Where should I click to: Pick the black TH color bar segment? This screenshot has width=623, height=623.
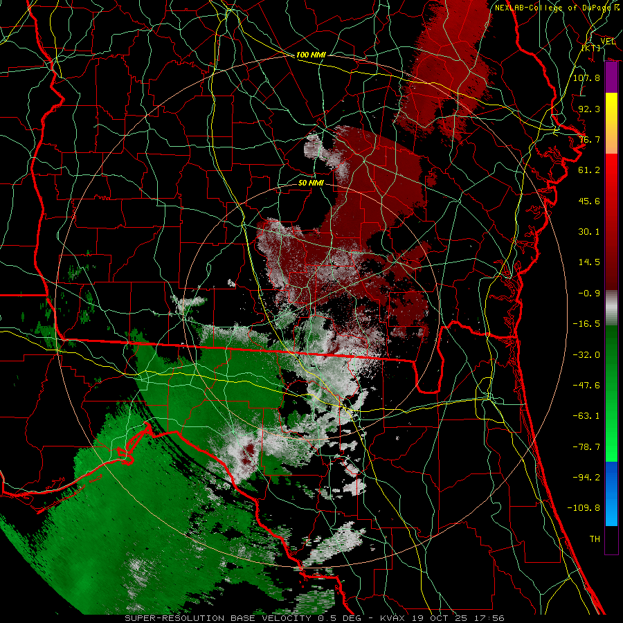coord(611,539)
